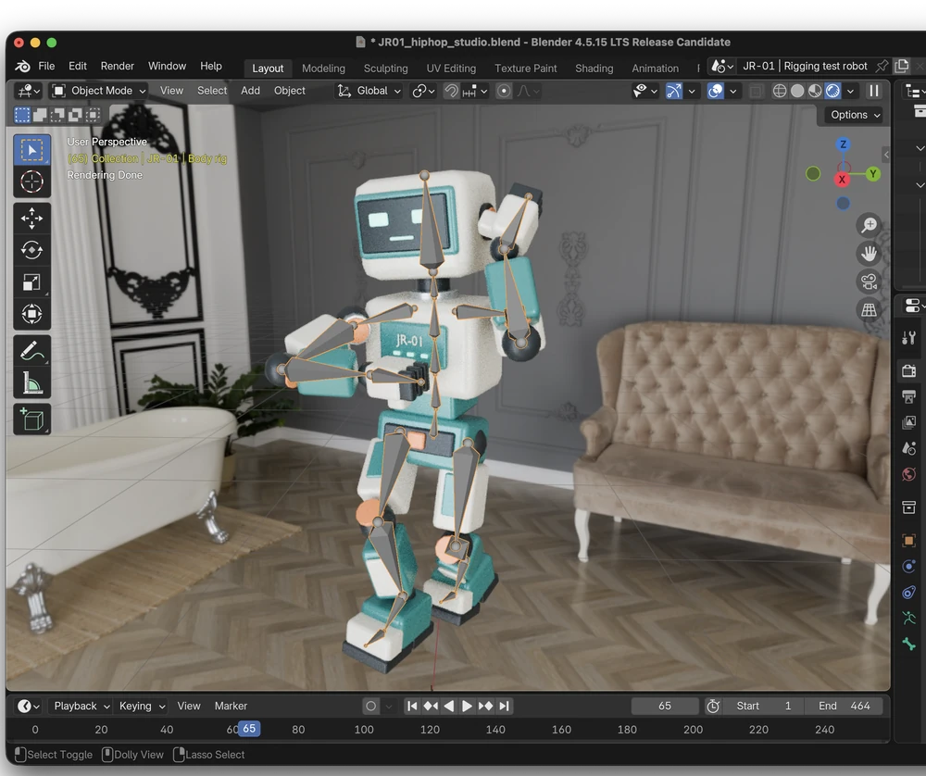This screenshot has width=926, height=776.
Task: Open the Bone properties tab
Action: 909,645
